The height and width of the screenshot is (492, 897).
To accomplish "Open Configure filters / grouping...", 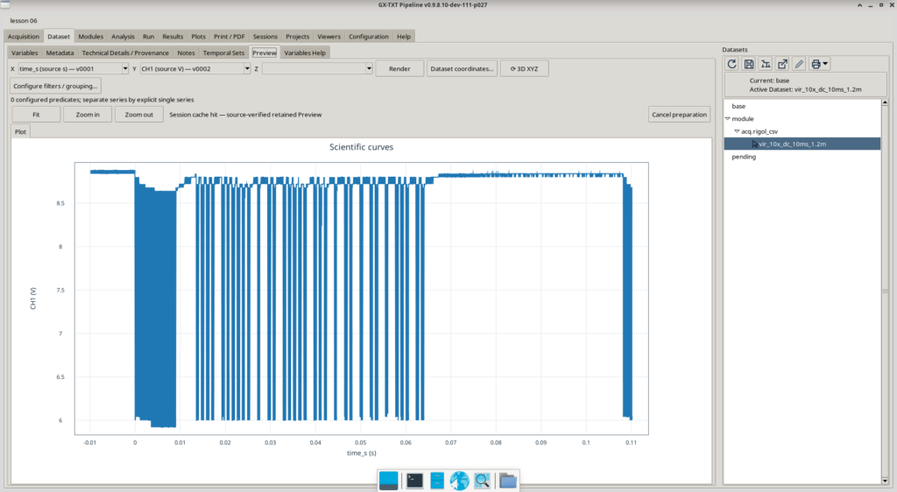I will [x=55, y=86].
